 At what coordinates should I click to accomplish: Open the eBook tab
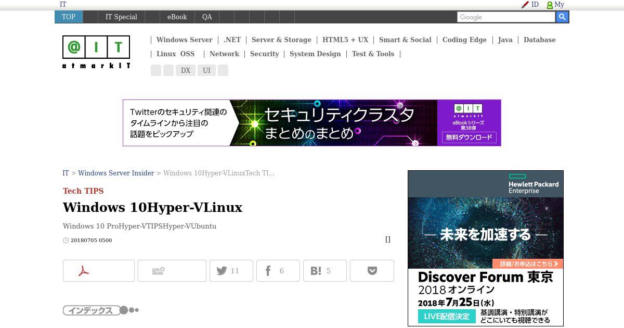[177, 17]
